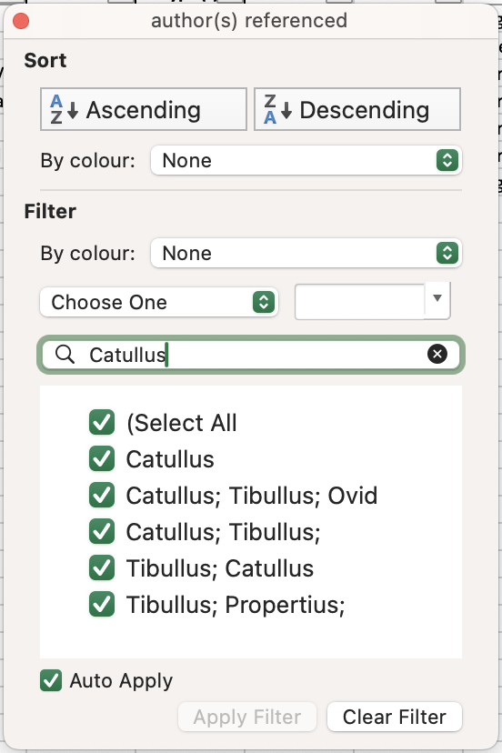Uncheck the Catullus checkbox

click(102, 458)
